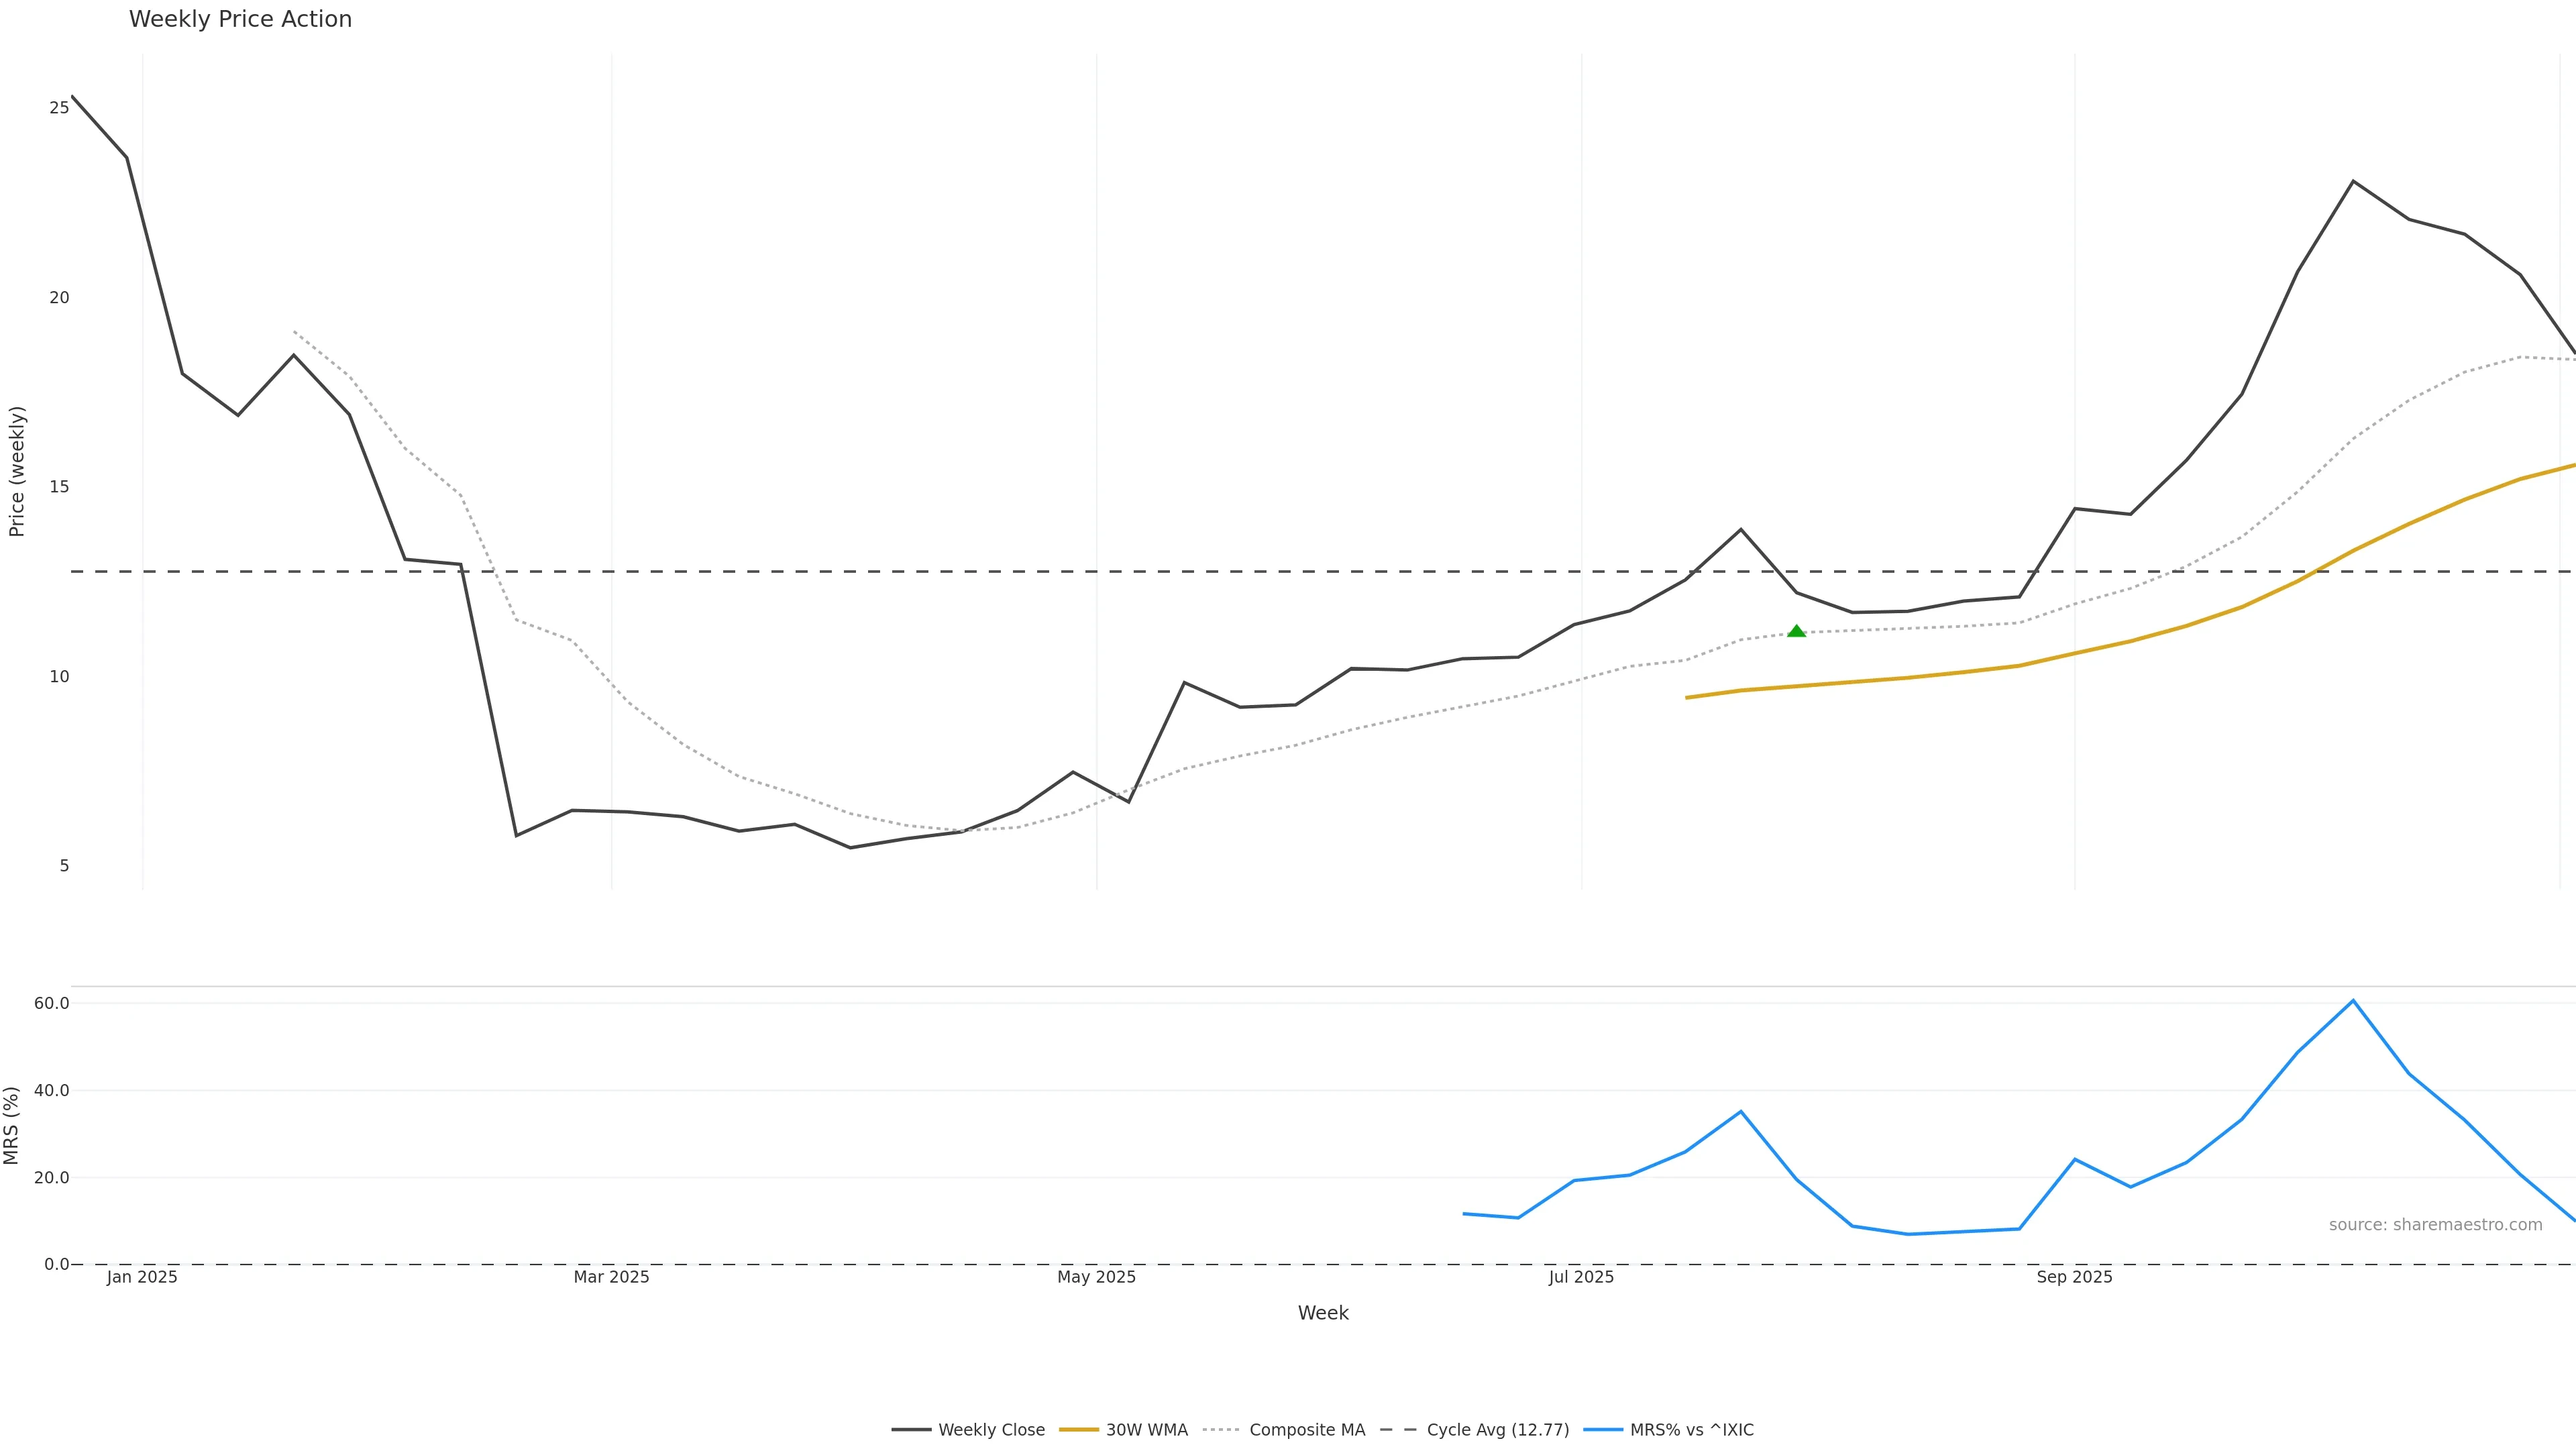
Task: Select the Jan 2025 x-axis tick label
Action: (x=142, y=1277)
